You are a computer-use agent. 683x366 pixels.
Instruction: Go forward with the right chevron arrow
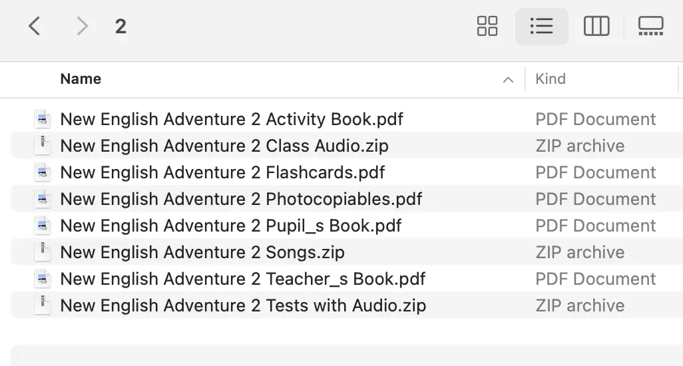tap(81, 26)
